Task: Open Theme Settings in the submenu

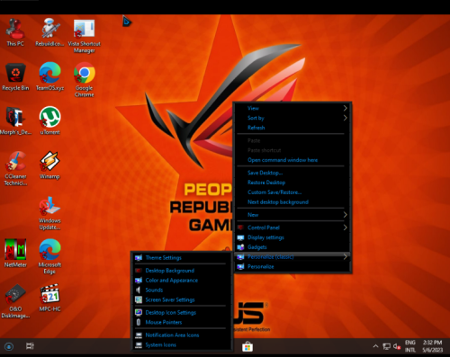Action: (182, 258)
